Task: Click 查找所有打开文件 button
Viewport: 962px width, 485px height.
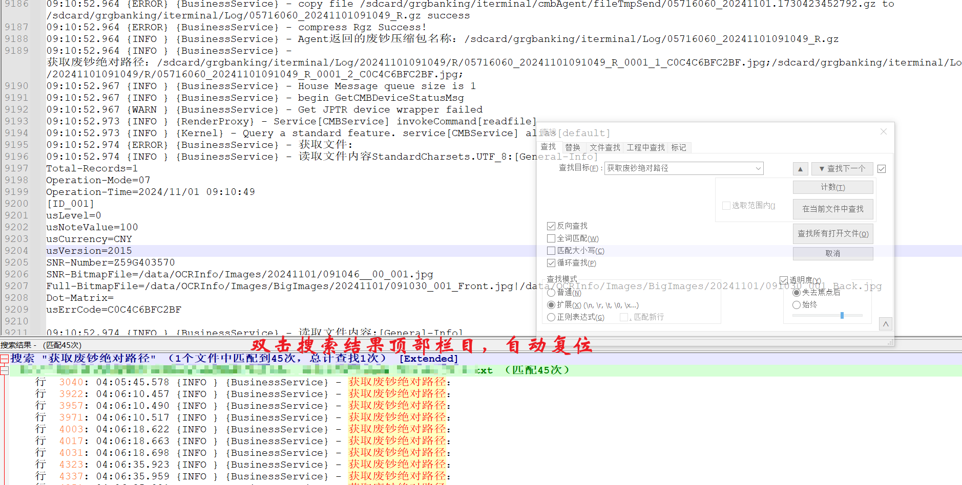Action: click(x=833, y=233)
